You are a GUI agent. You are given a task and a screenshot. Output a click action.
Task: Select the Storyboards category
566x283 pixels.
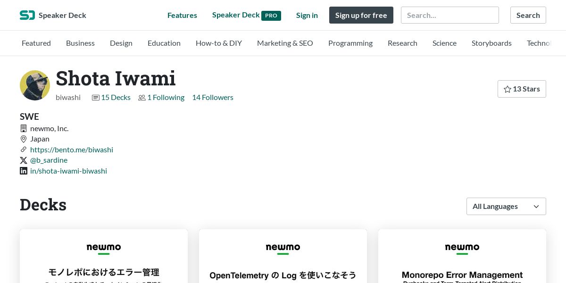[x=491, y=43]
